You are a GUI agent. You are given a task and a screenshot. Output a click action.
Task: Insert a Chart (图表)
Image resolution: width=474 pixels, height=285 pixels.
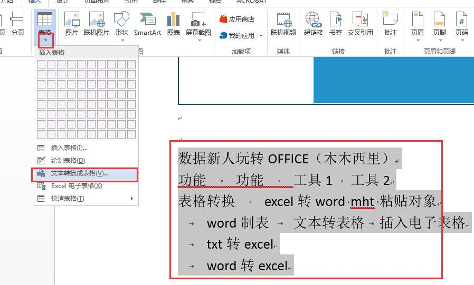[x=174, y=24]
